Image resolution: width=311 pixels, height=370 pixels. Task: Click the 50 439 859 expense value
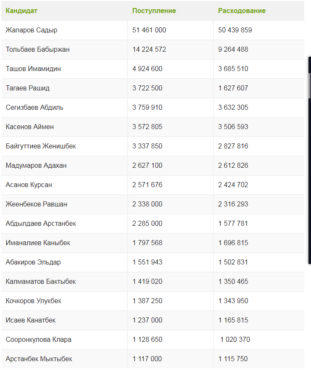point(235,30)
